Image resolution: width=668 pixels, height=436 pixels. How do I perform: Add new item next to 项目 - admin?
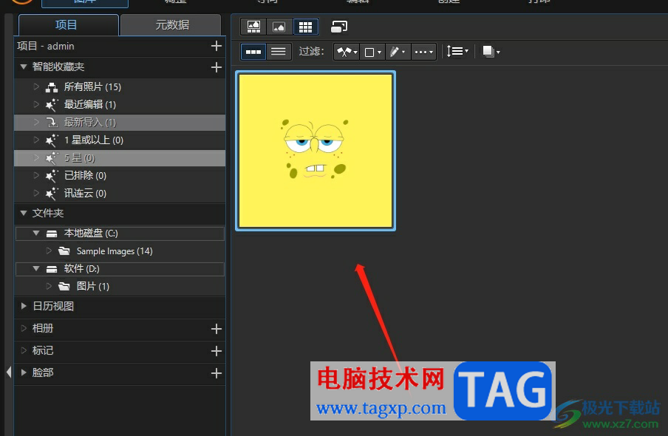[216, 46]
